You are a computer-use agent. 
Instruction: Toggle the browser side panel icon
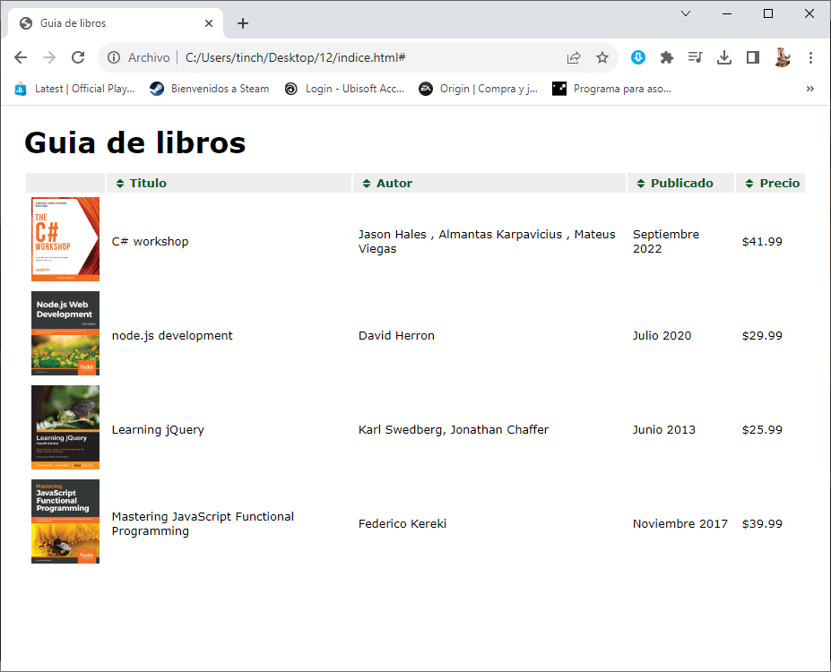click(753, 57)
